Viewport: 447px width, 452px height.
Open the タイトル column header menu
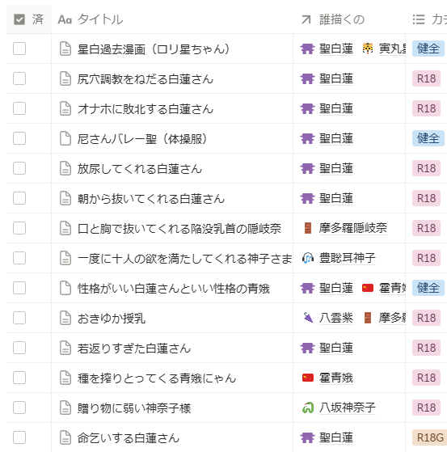(172, 19)
